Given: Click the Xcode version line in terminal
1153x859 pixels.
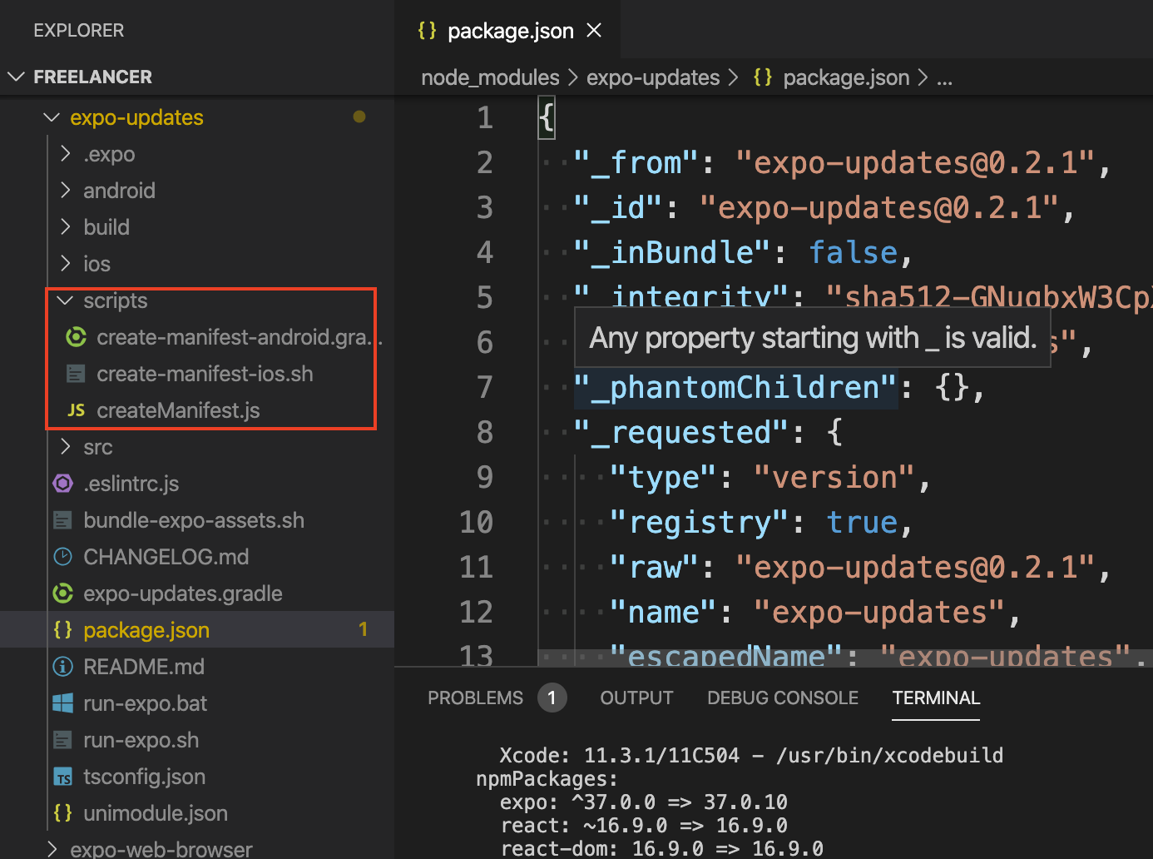Looking at the screenshot, I should 751,755.
